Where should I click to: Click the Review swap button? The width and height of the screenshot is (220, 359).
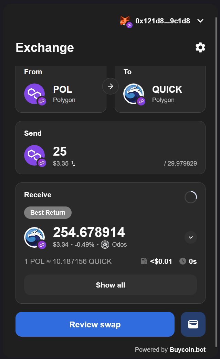[x=95, y=324]
